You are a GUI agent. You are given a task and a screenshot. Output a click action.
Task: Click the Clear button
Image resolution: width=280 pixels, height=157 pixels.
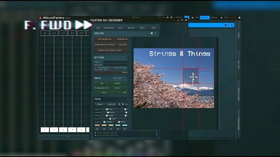tap(154, 28)
